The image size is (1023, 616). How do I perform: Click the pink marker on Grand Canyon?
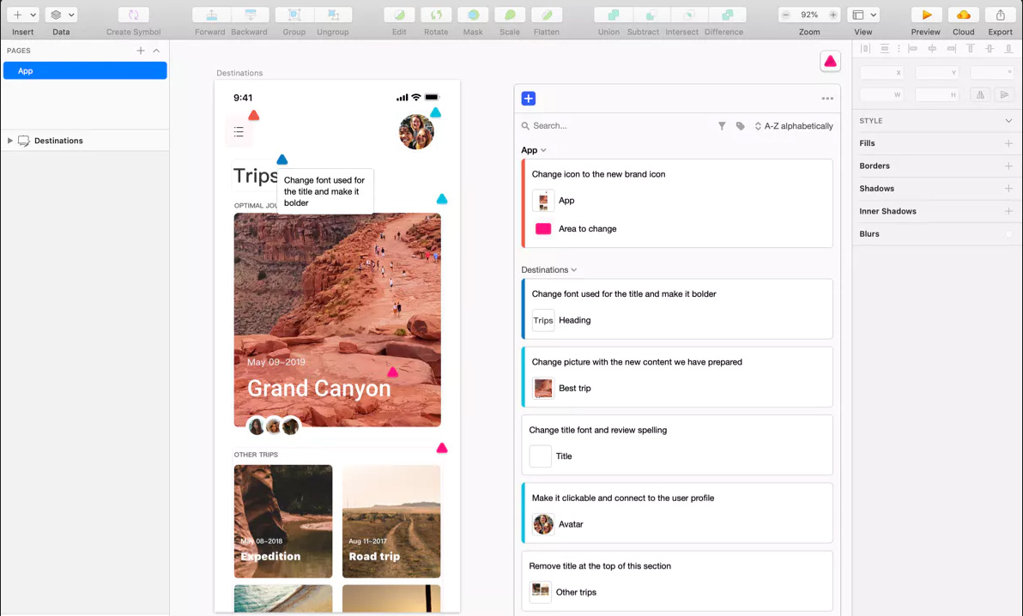click(392, 372)
